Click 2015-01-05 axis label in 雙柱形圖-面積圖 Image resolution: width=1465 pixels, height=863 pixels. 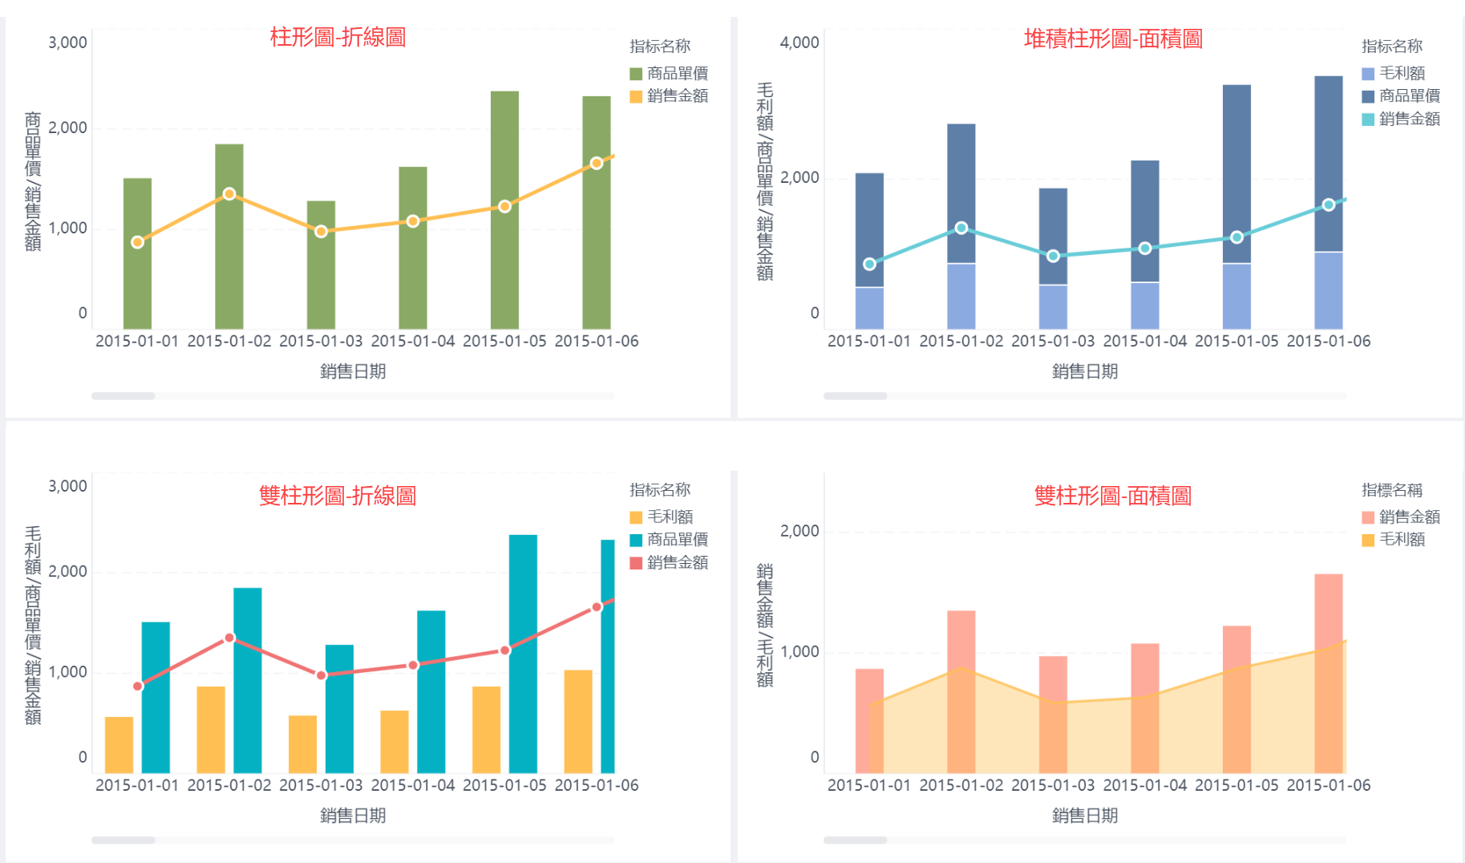point(1236,785)
